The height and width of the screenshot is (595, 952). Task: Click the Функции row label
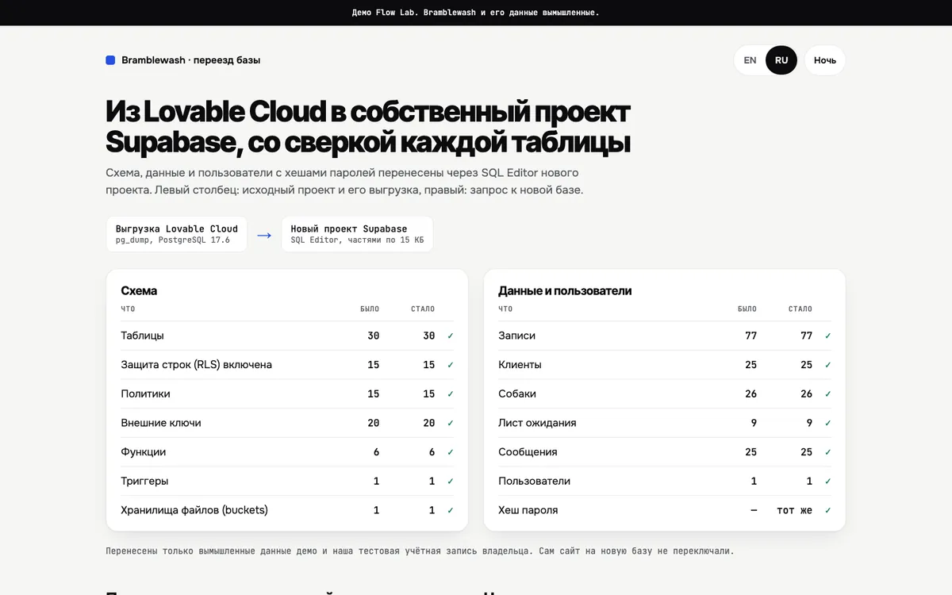pos(144,452)
